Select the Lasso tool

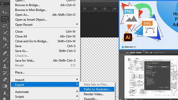(x=5, y=26)
